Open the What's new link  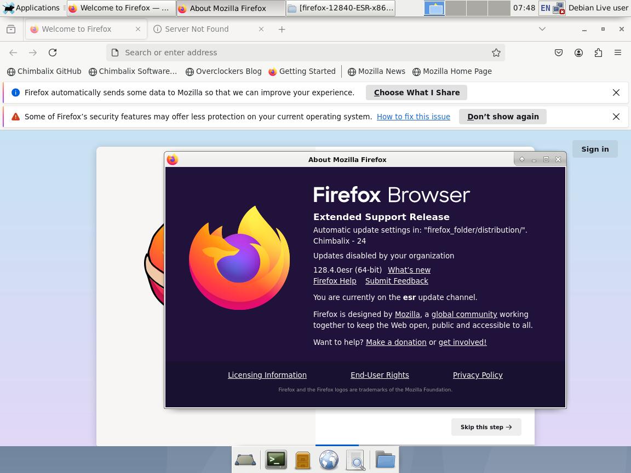coord(409,270)
